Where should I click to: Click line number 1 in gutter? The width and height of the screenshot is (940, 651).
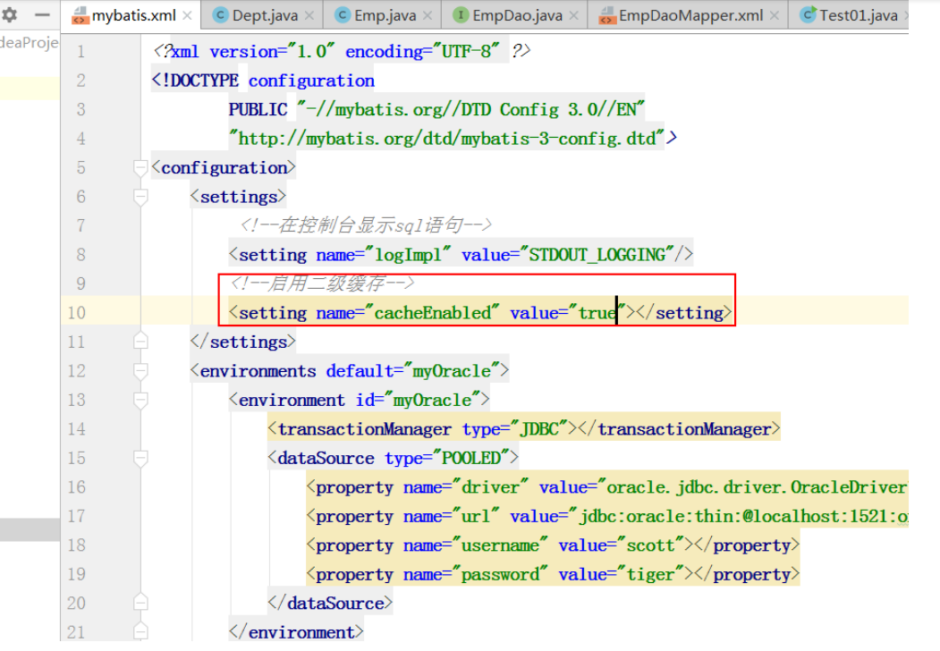tap(80, 52)
